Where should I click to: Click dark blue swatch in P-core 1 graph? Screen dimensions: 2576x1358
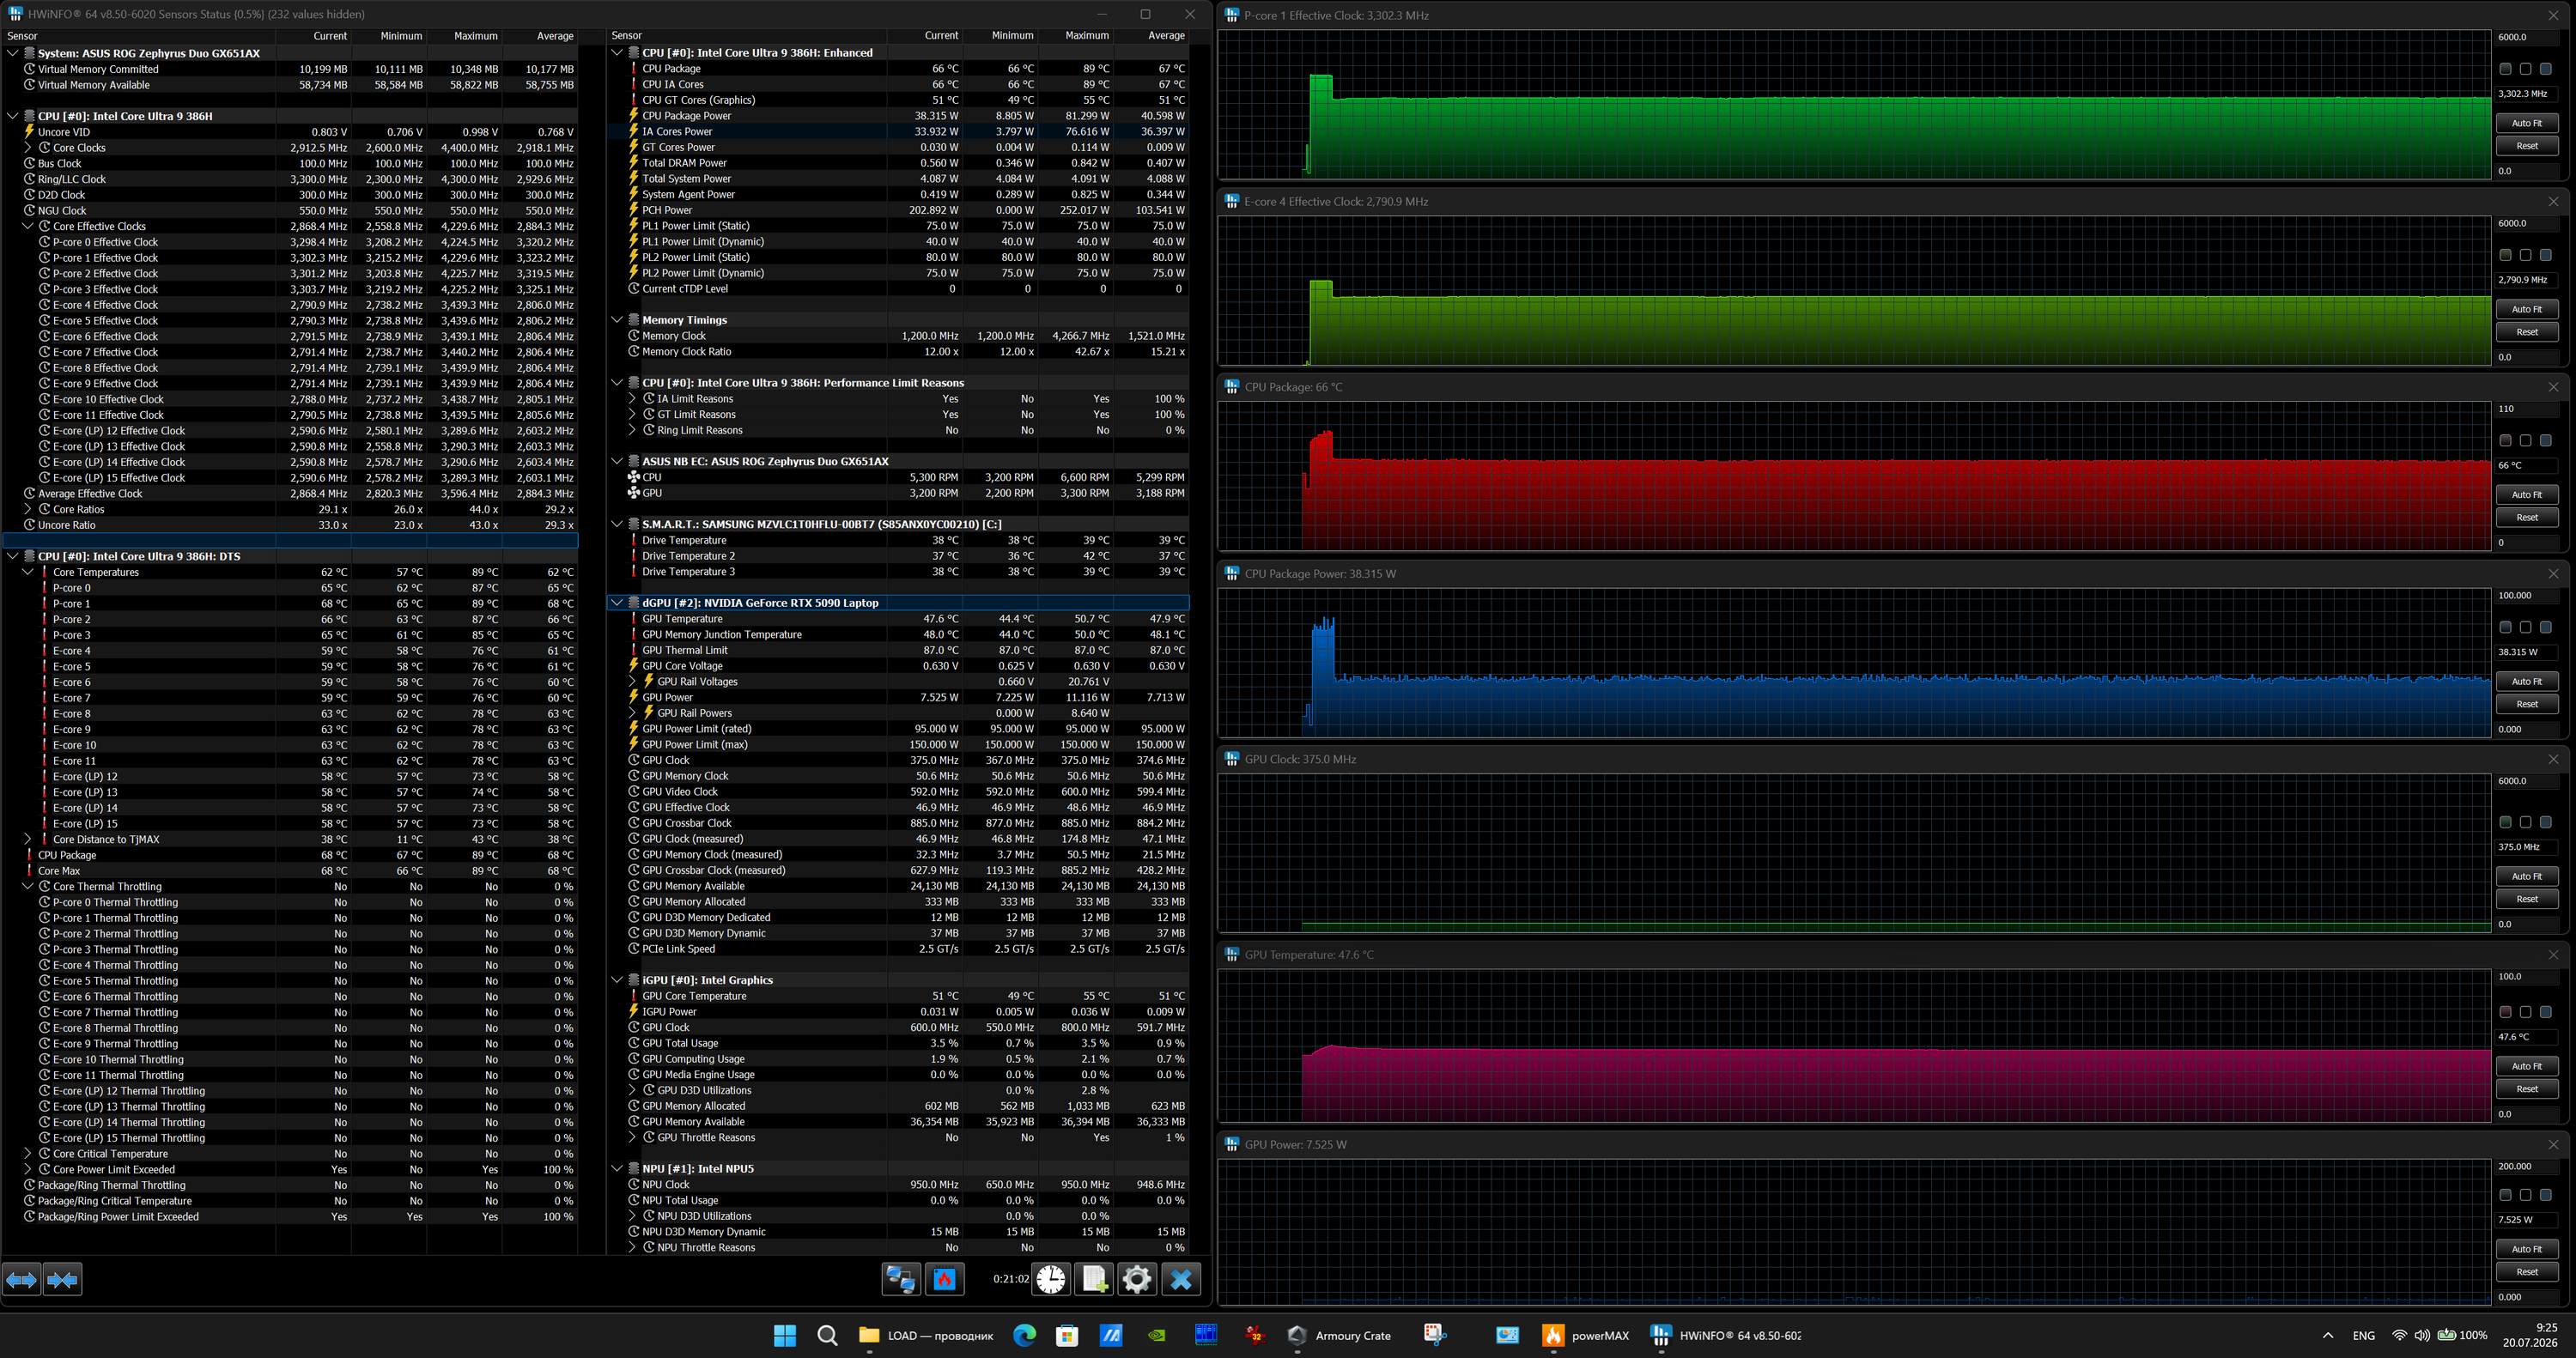(2546, 69)
